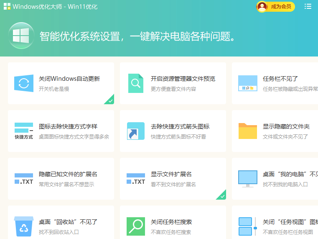318x239 pixels.
Task: Toggle enabled checkmark on 关闭Windows自动更新
Action: (110, 100)
